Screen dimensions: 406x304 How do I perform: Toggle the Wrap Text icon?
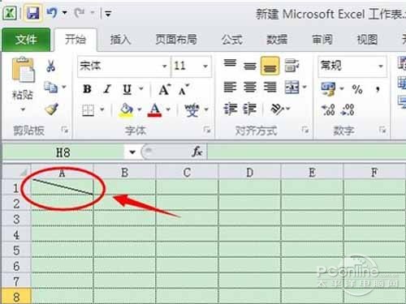[x=292, y=66]
